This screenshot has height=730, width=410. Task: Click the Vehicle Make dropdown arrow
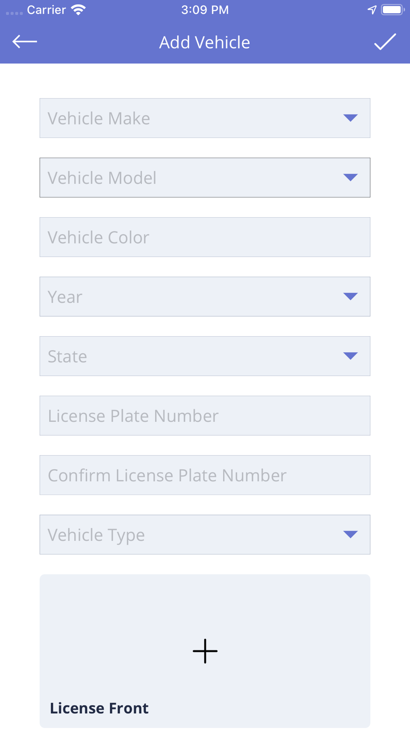(351, 118)
